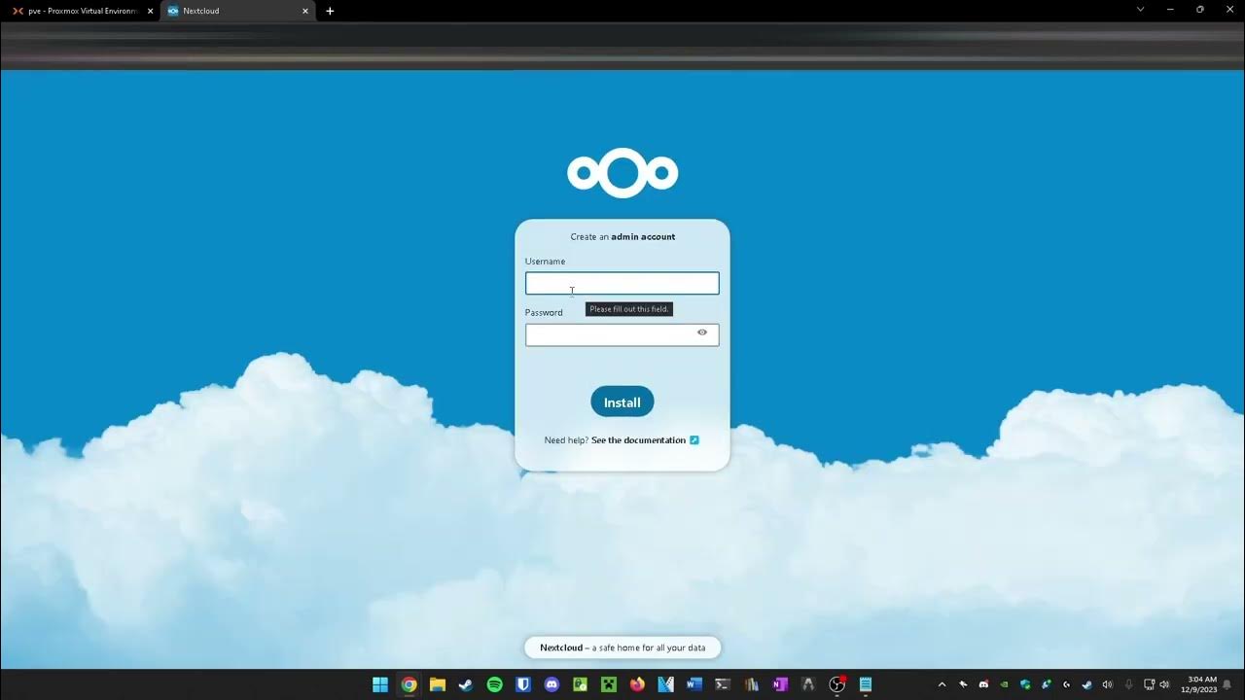Viewport: 1245px width, 700px height.
Task: Click the Logitech G Hub tray icon
Action: click(1067, 684)
